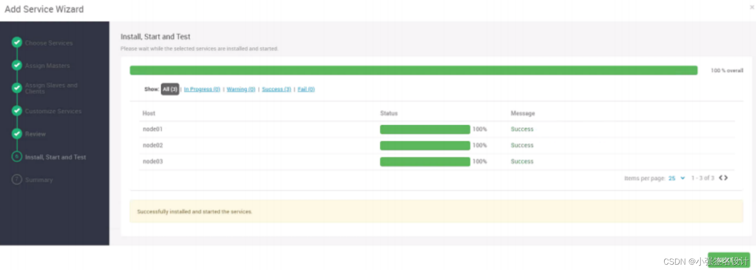The height and width of the screenshot is (270, 756).
Task: Show All (3) hosts filter
Action: [170, 89]
